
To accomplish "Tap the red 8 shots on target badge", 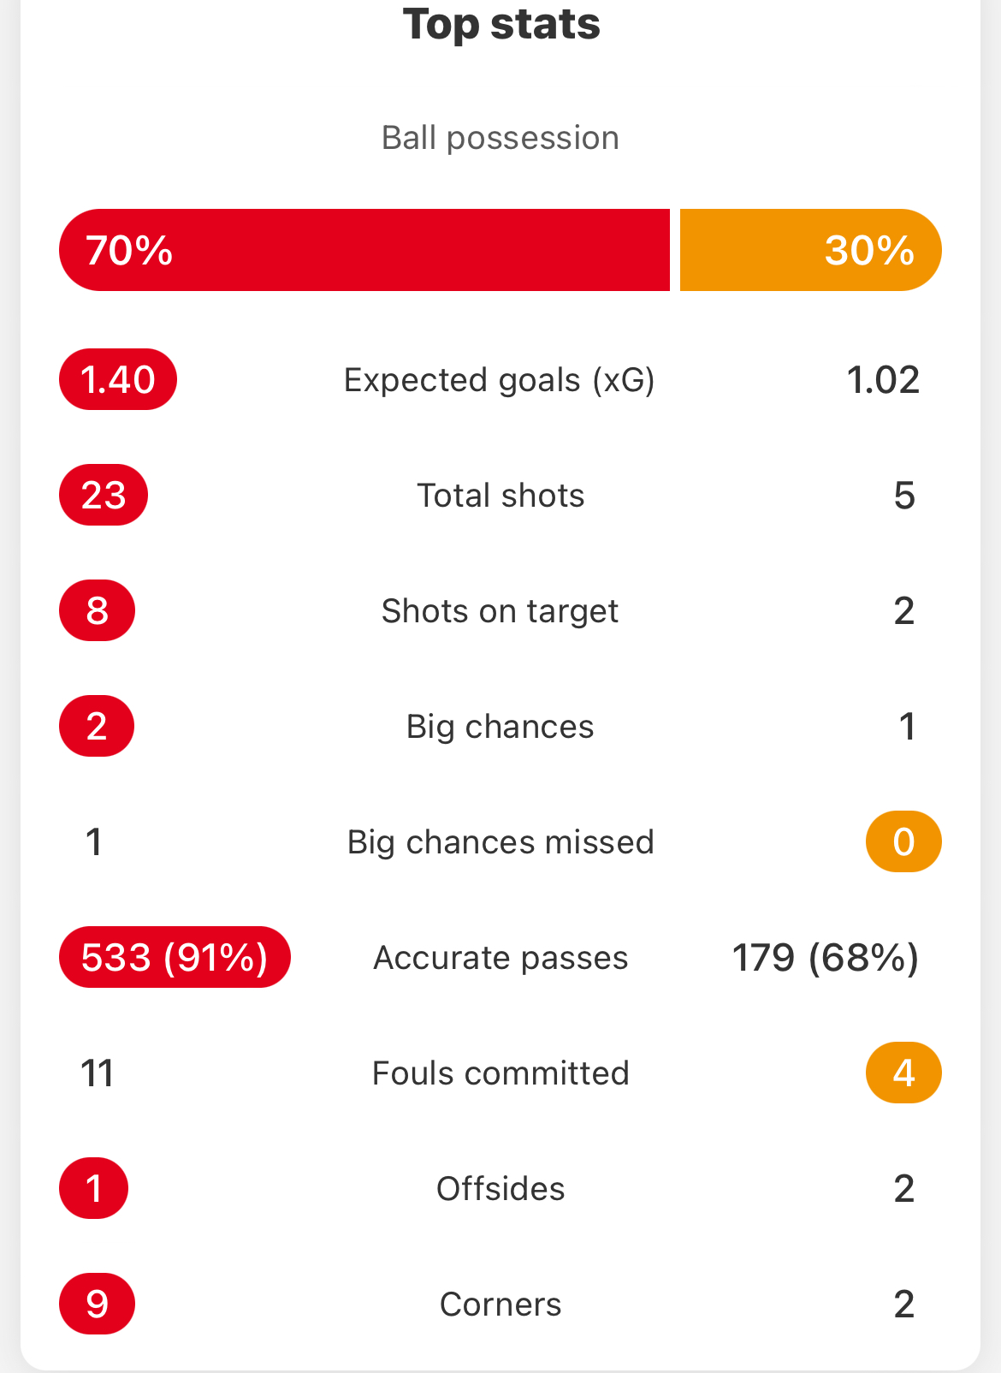I will tap(98, 610).
